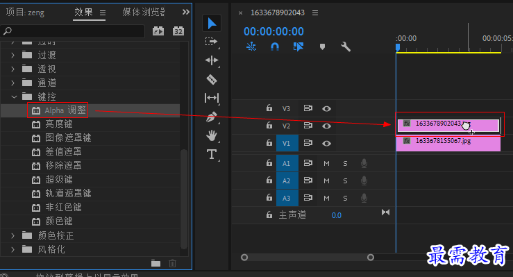This screenshot has width=513, height=277.
Task: Click the blue playhead timecode 00:00:00:00
Action: pos(274,31)
